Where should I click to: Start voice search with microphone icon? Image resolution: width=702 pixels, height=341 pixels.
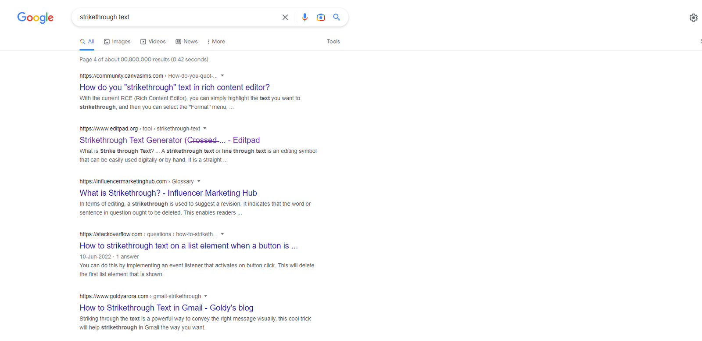(304, 17)
